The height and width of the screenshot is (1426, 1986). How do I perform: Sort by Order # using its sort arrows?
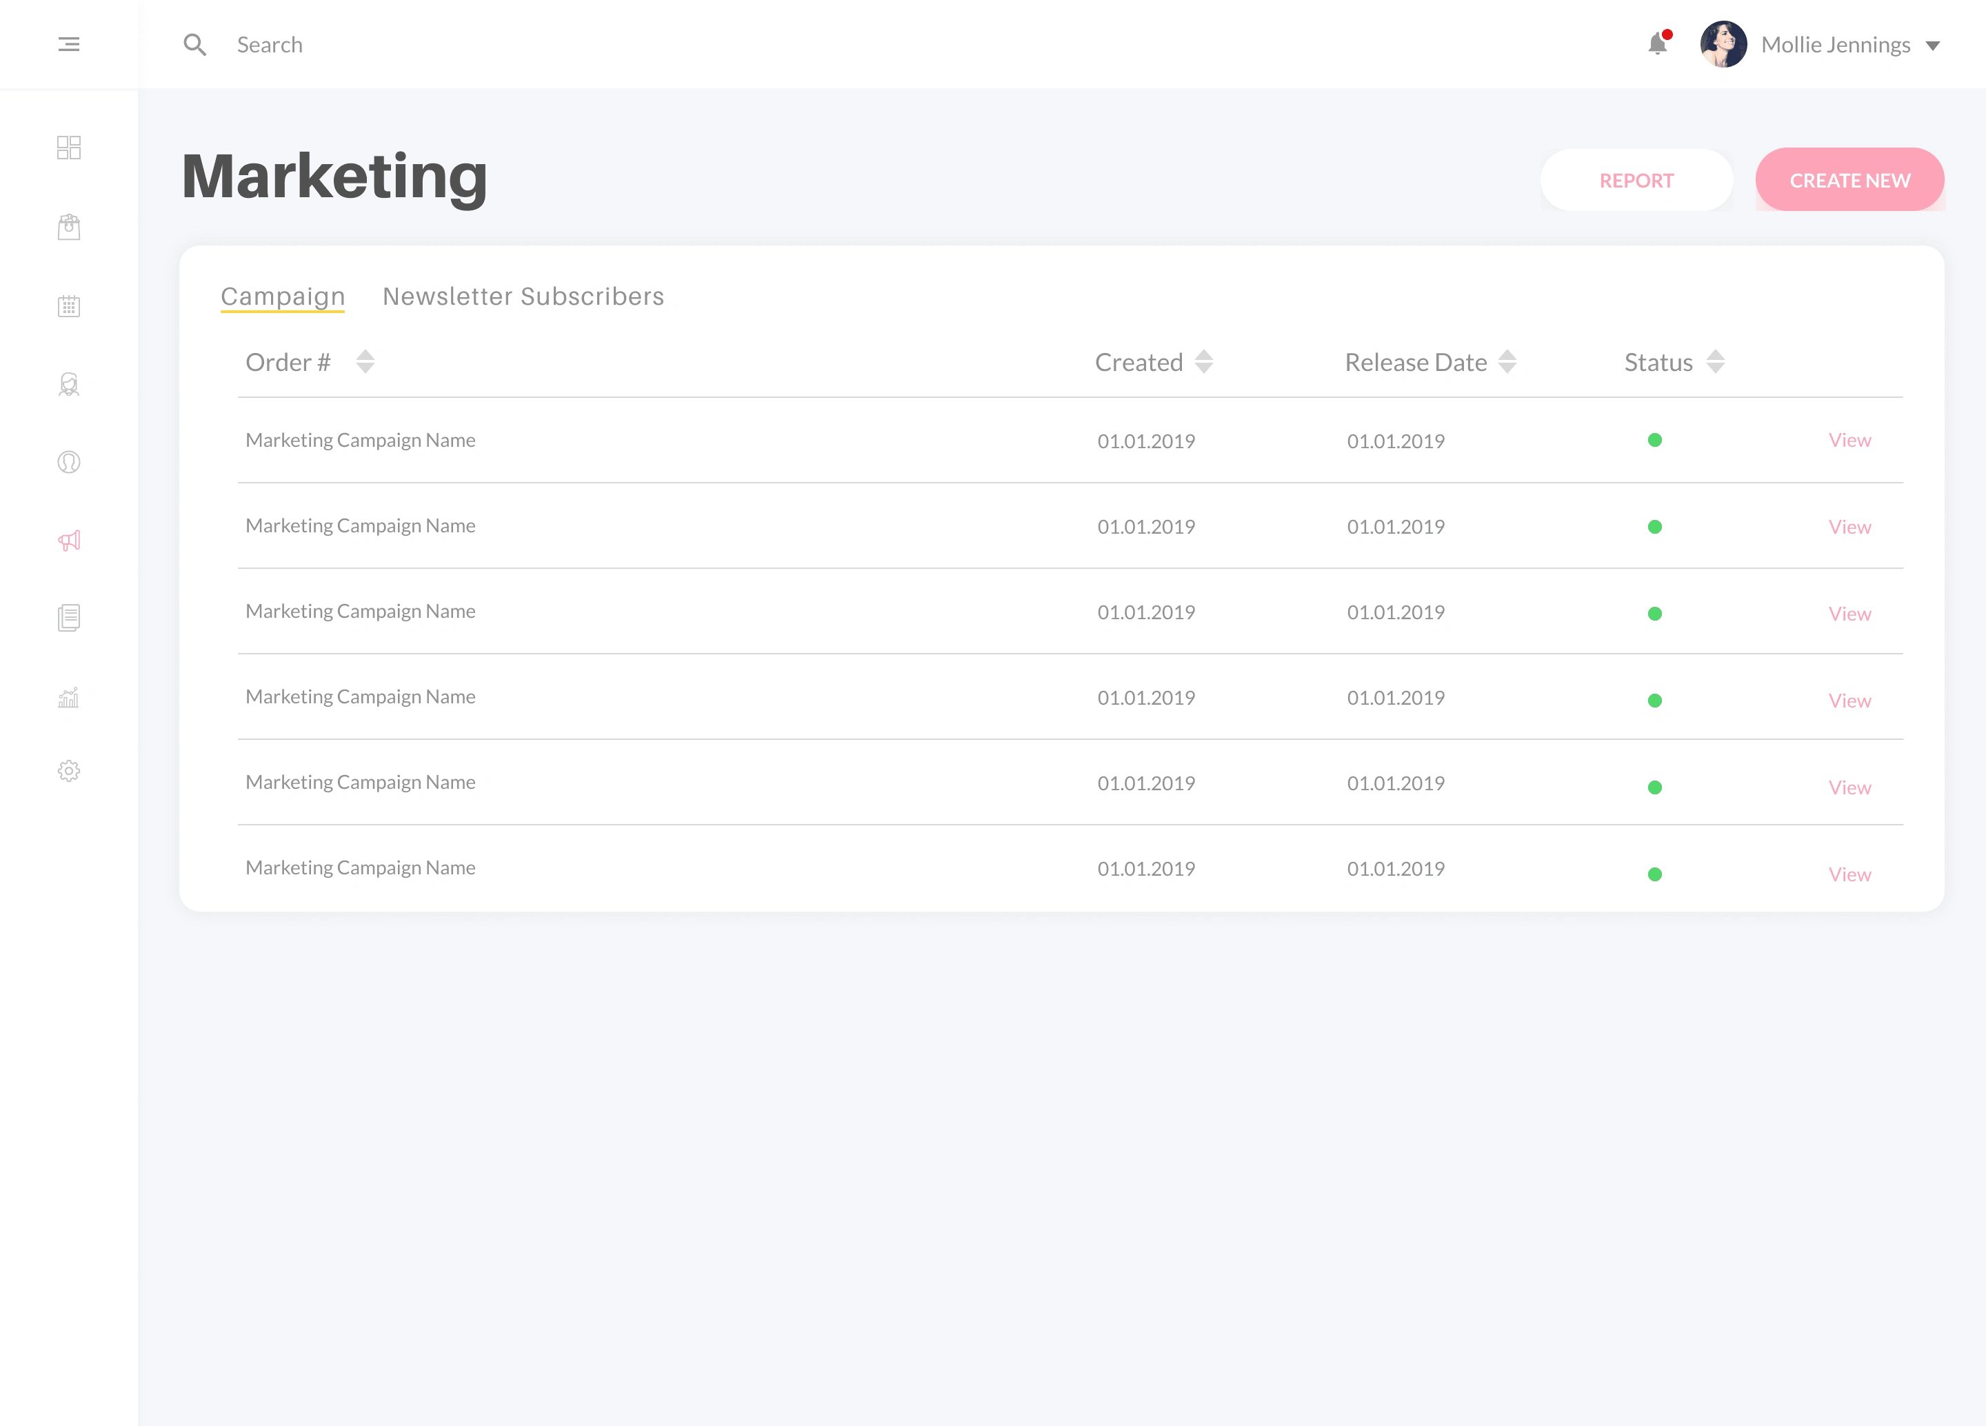pos(365,361)
